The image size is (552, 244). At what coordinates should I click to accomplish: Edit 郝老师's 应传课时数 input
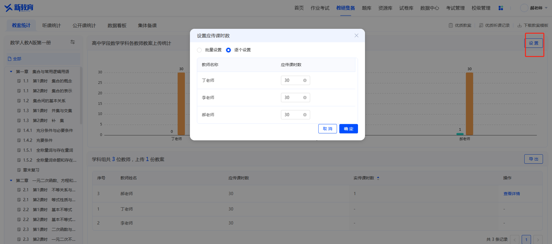point(295,115)
